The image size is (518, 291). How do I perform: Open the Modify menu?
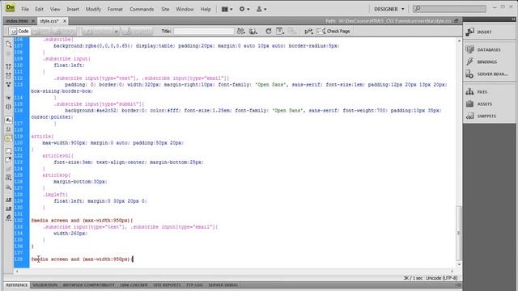(x=93, y=9)
